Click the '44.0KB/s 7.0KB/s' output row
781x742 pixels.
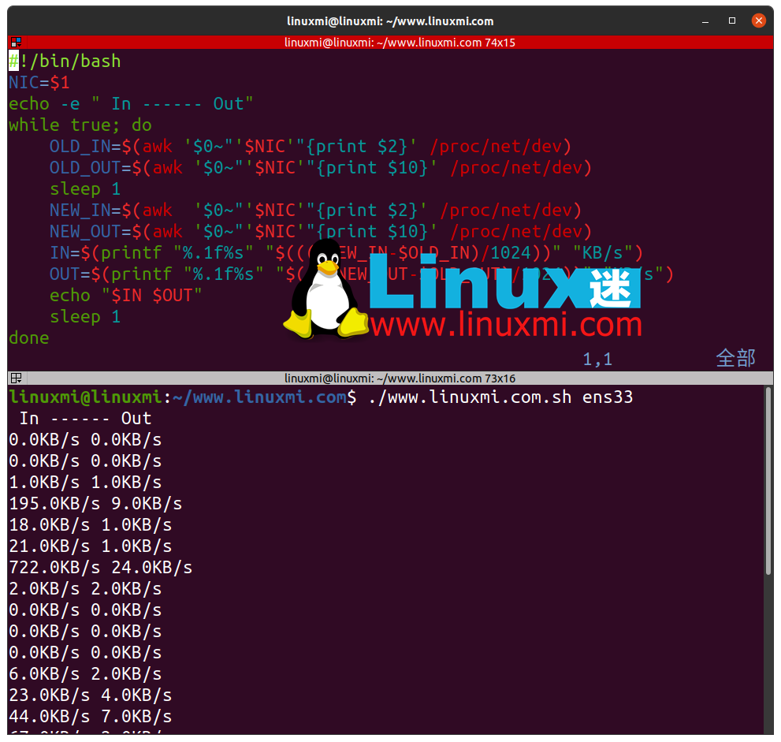coord(90,717)
